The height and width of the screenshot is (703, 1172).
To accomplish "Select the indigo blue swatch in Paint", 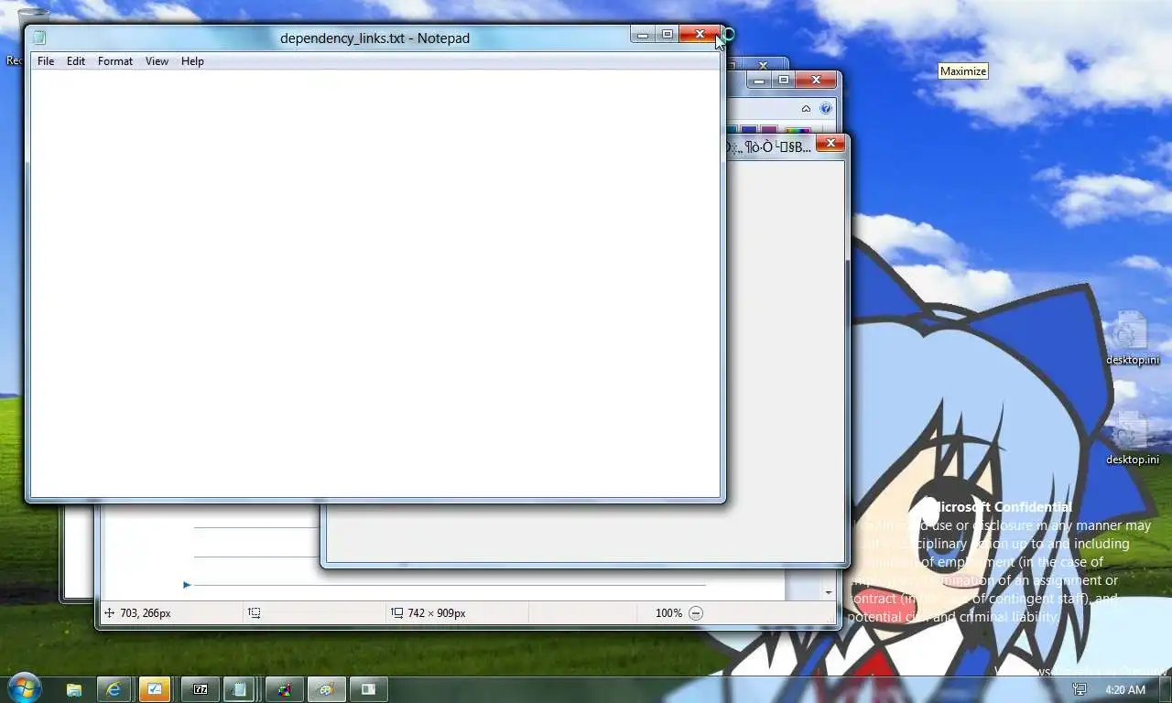I will (x=749, y=130).
